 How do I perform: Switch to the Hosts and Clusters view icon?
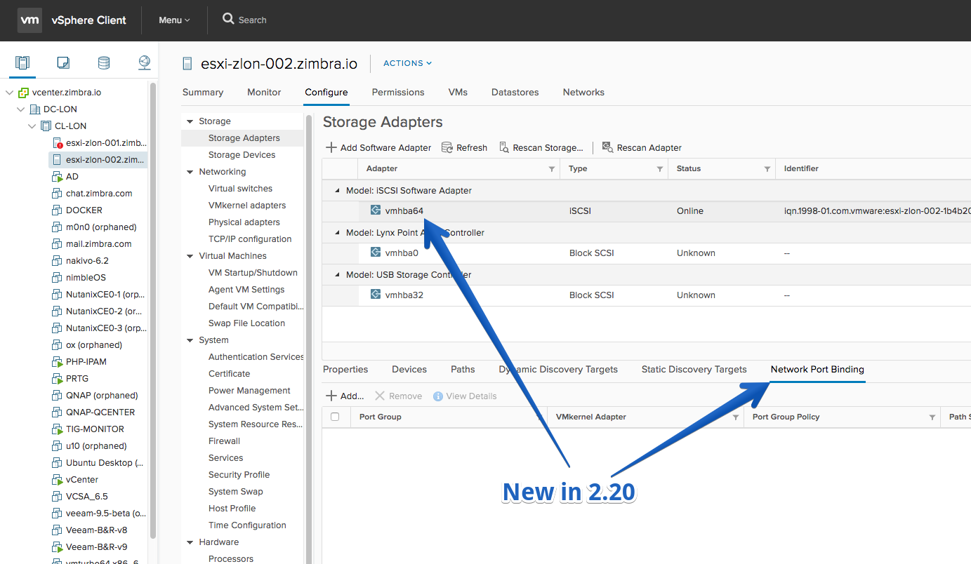pyautogui.click(x=22, y=63)
